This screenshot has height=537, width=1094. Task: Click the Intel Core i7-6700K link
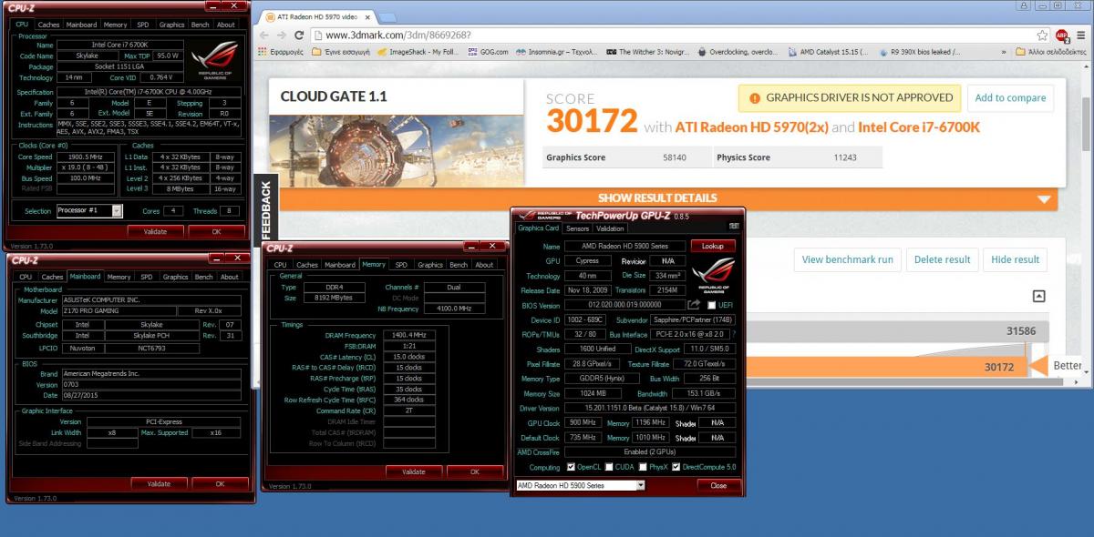919,127
